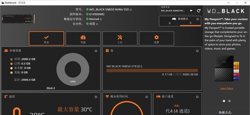The width and height of the screenshot is (250, 115).
Task: Click the gamepad icon in game mode box
Action: tap(174, 19)
